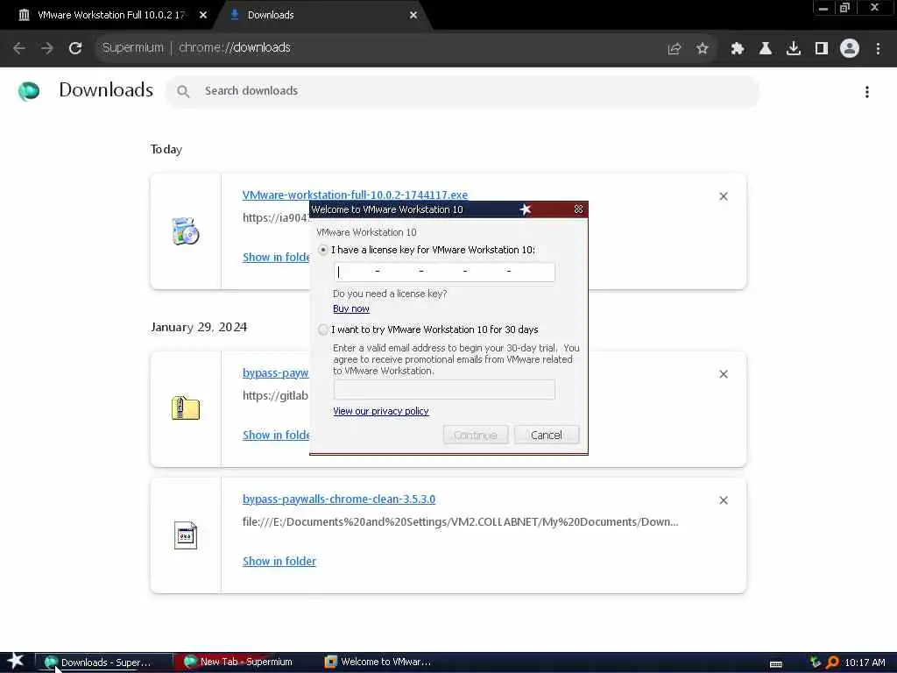Screen dimensions: 897x673
Task: Click the browser forward arrow
Action: 47,48
